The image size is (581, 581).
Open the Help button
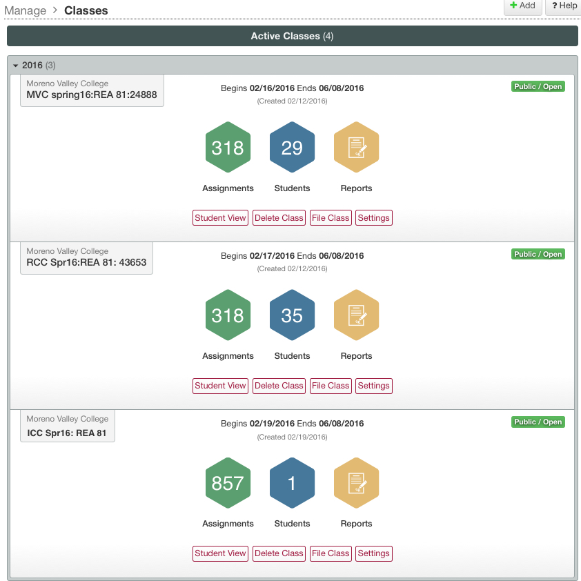pos(564,6)
